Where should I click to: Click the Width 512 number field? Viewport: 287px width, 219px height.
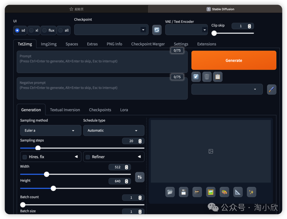coord(120,167)
